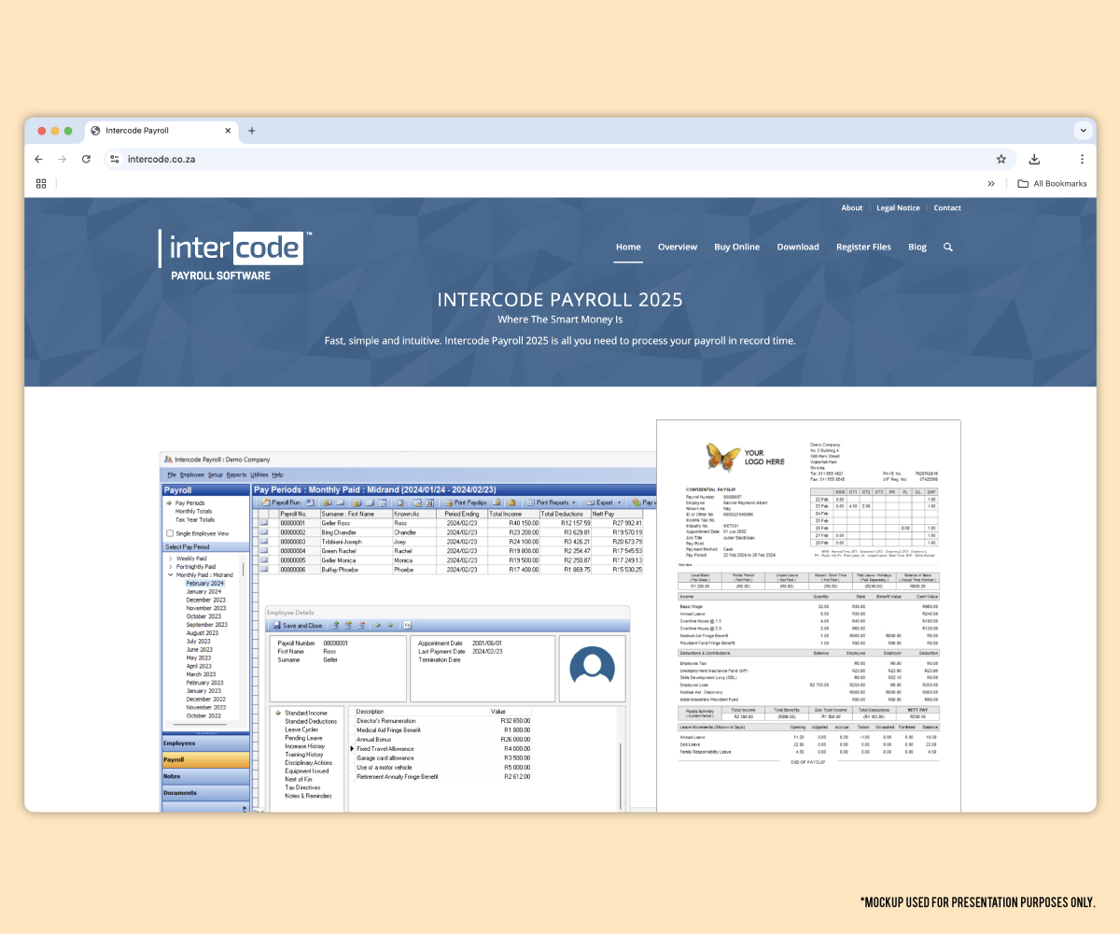Reload the page with the refresh icon
This screenshot has width=1120, height=934.
click(86, 159)
